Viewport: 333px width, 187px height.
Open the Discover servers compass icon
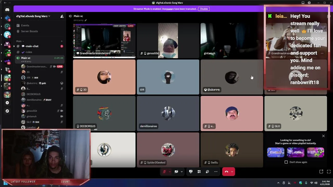pyautogui.click(x=7, y=111)
